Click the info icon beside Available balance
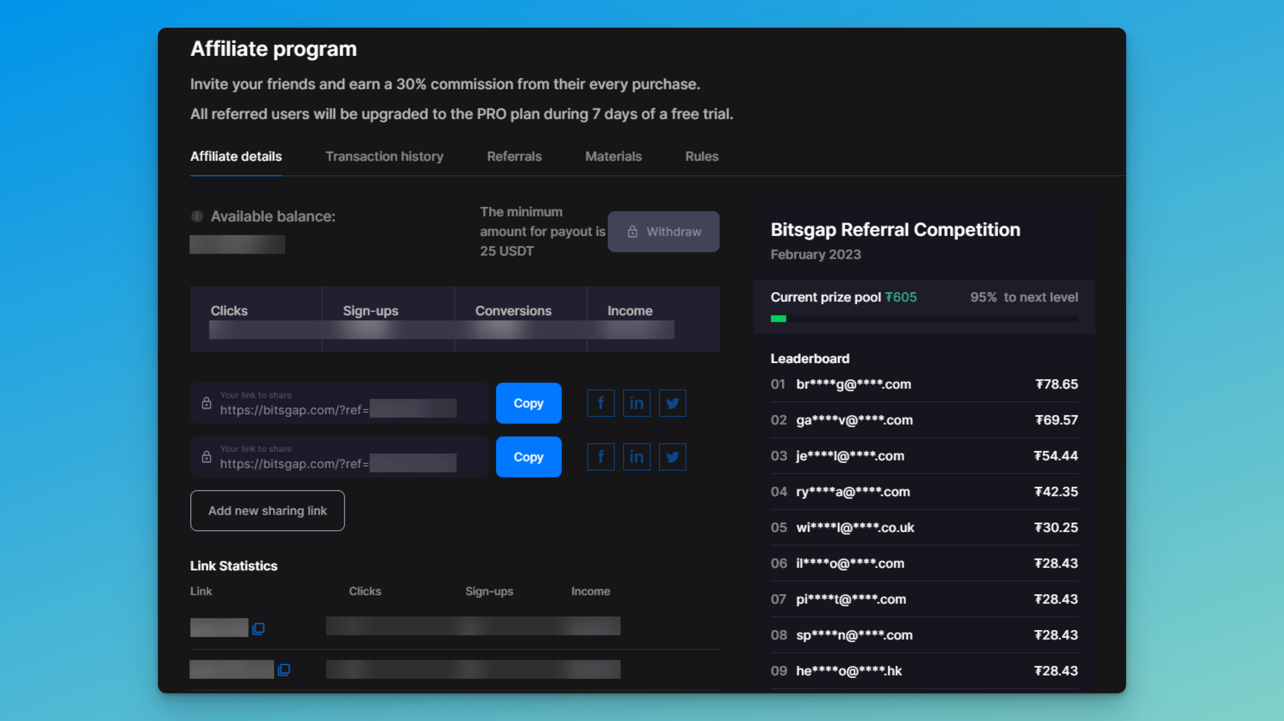 [197, 216]
